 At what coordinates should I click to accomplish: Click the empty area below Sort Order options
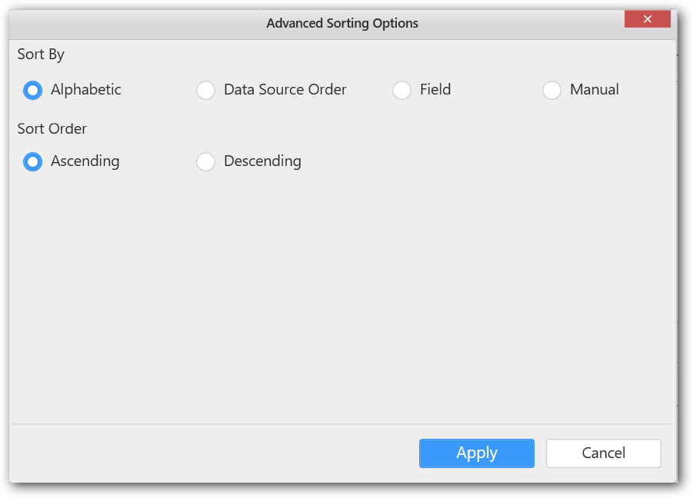342,292
